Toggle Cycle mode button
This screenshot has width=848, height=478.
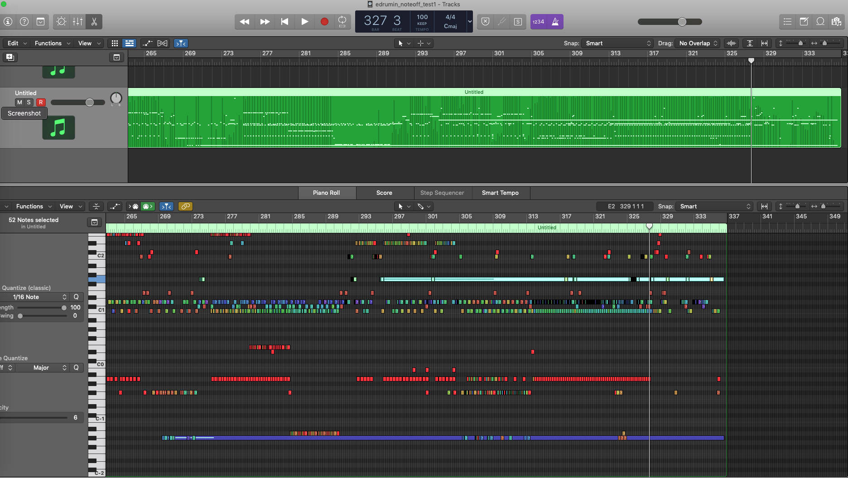(342, 21)
